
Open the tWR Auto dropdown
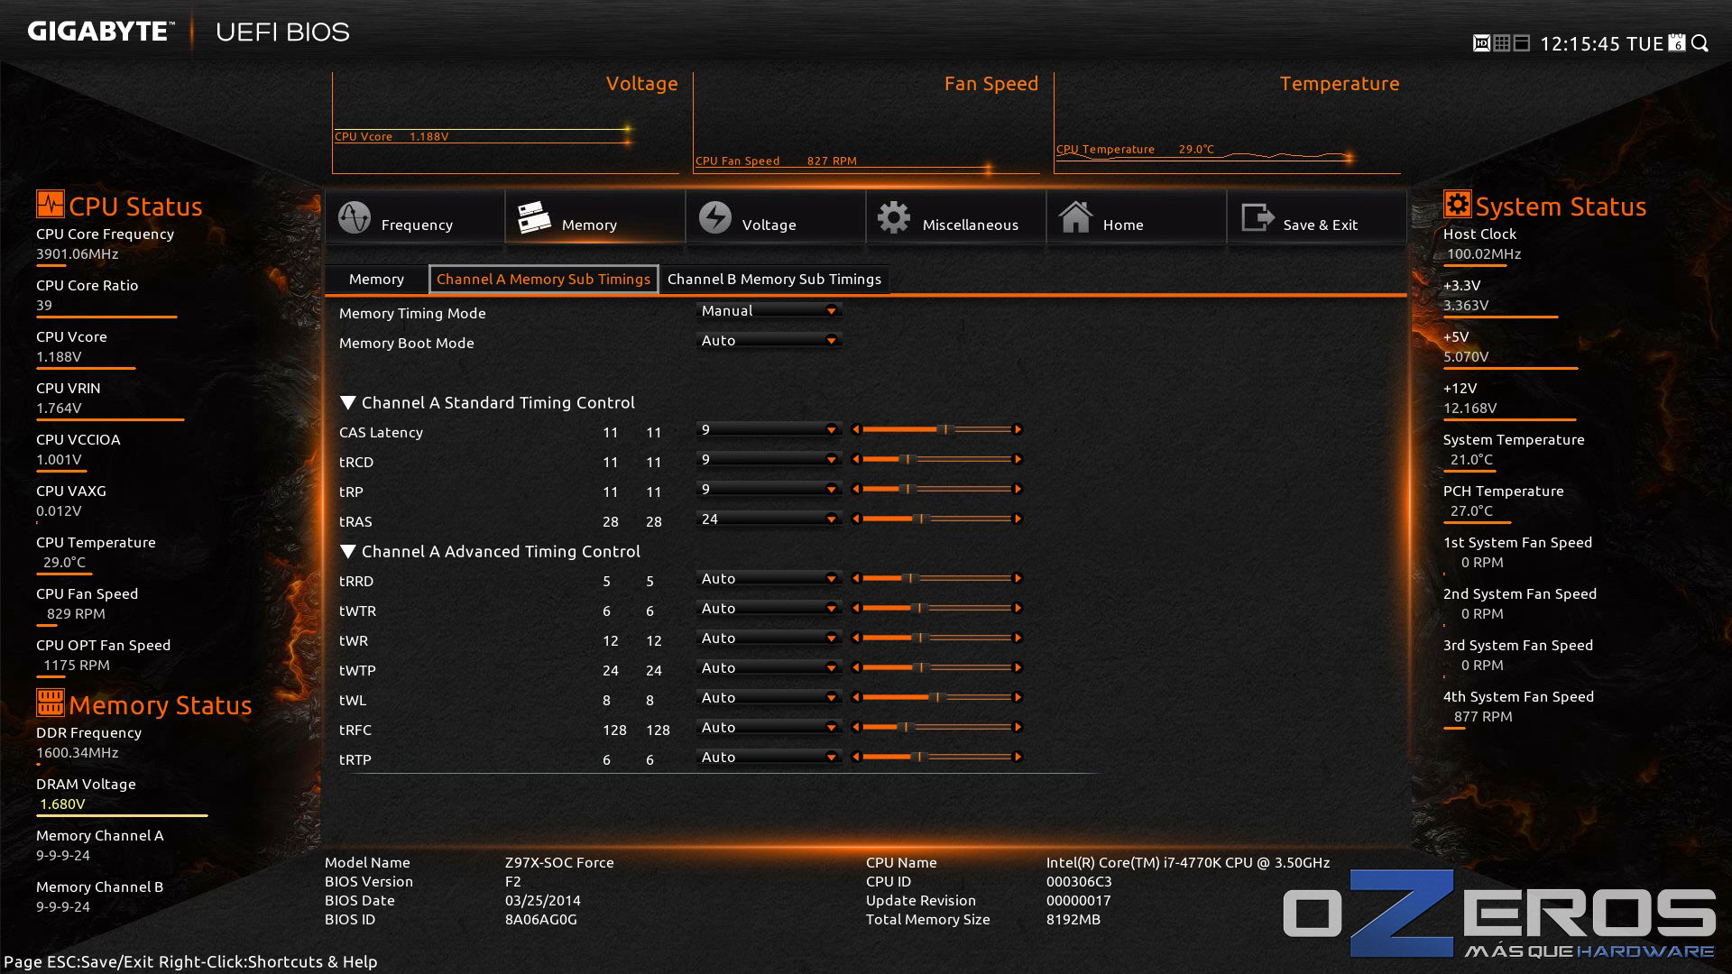[x=769, y=639]
